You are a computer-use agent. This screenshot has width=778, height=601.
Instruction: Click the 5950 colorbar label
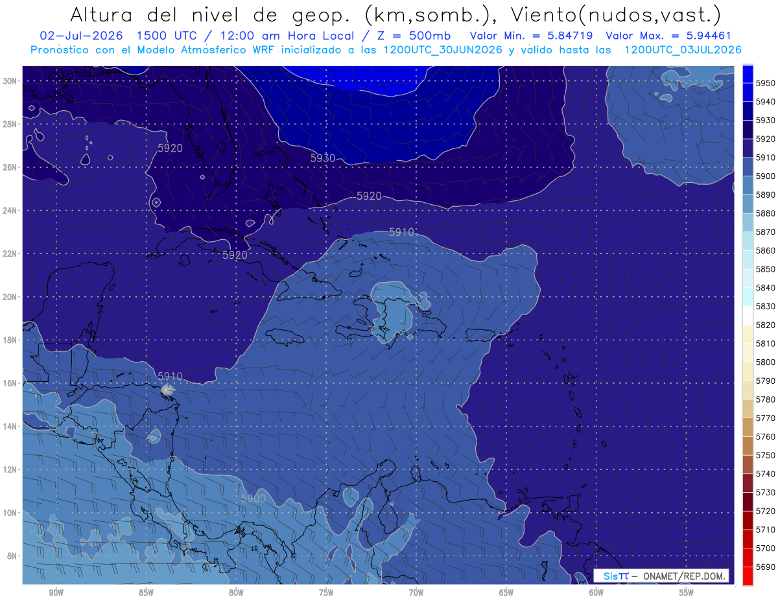766,83
